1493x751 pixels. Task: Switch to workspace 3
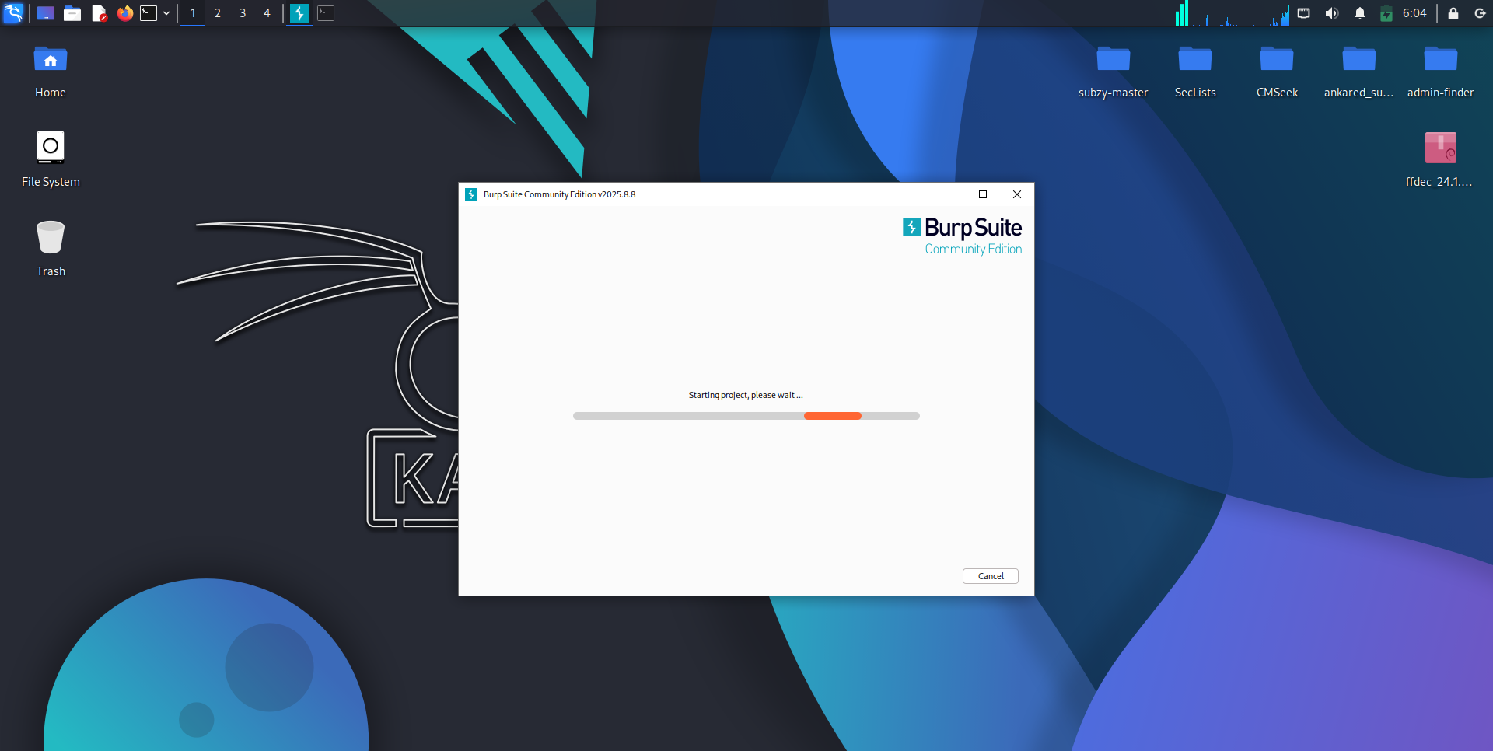(243, 13)
